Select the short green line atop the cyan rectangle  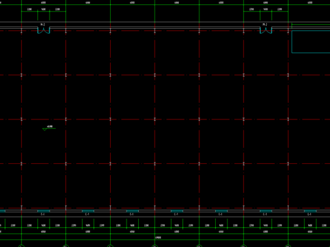[x=311, y=24]
